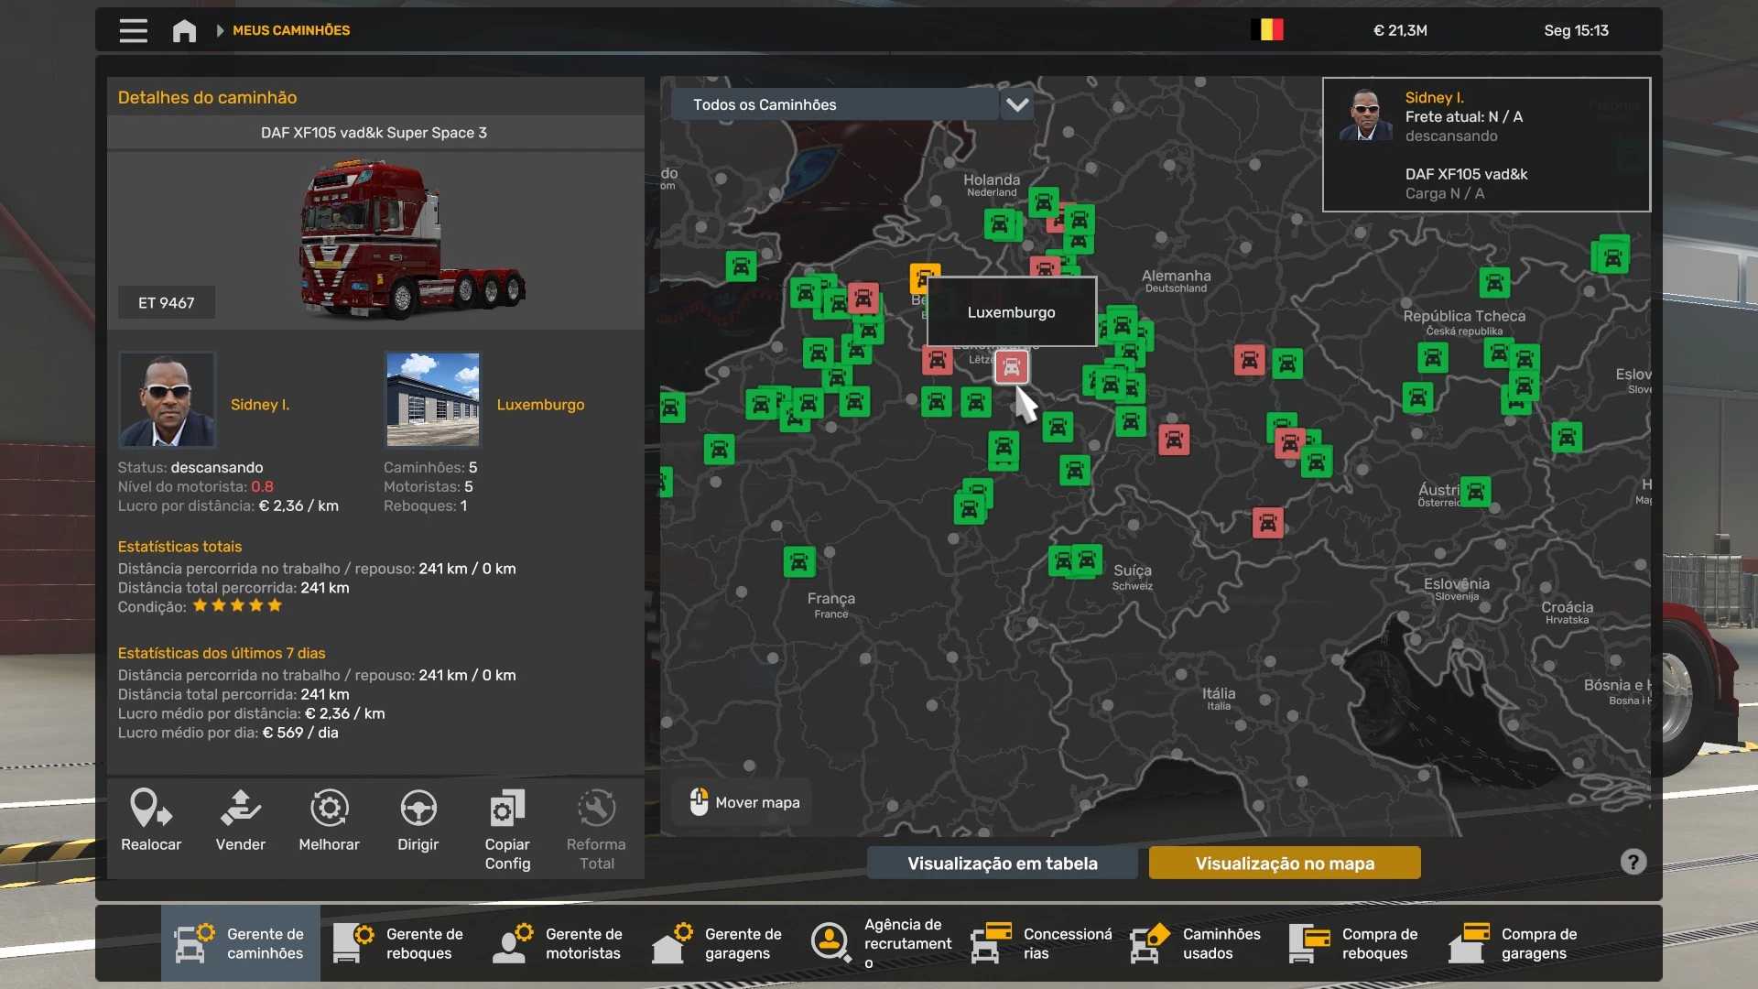Click the Copiar Config icon
Image resolution: width=1758 pixels, height=989 pixels.
pyautogui.click(x=507, y=809)
